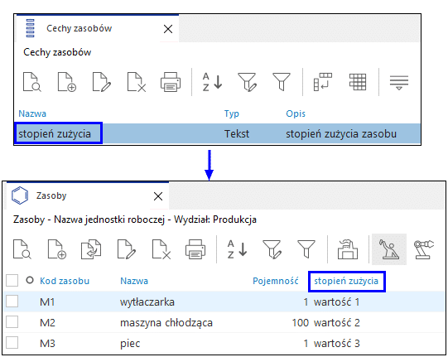Viewport: 448px width, 357px height.
Task: Click the edit pencil icon in Cechy zasobów
Action: click(x=102, y=82)
